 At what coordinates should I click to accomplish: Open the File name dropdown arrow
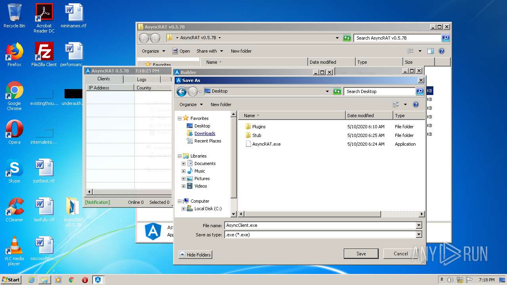[419, 225]
